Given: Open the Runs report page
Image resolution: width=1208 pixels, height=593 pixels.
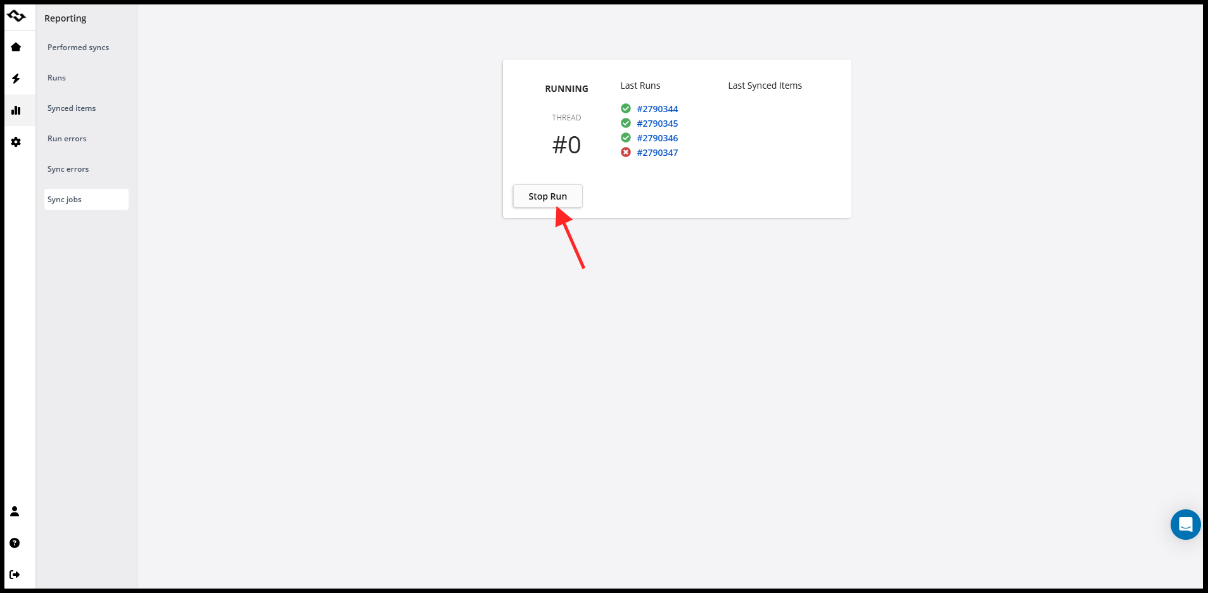Looking at the screenshot, I should [x=56, y=78].
